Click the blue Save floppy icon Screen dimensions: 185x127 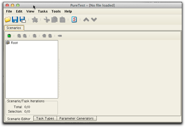tap(15, 19)
